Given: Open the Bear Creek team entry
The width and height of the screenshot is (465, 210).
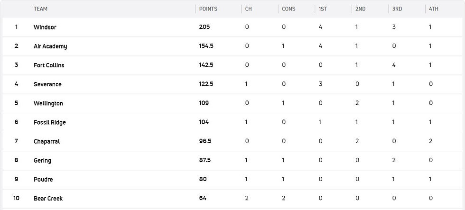Looking at the screenshot, I should point(48,199).
